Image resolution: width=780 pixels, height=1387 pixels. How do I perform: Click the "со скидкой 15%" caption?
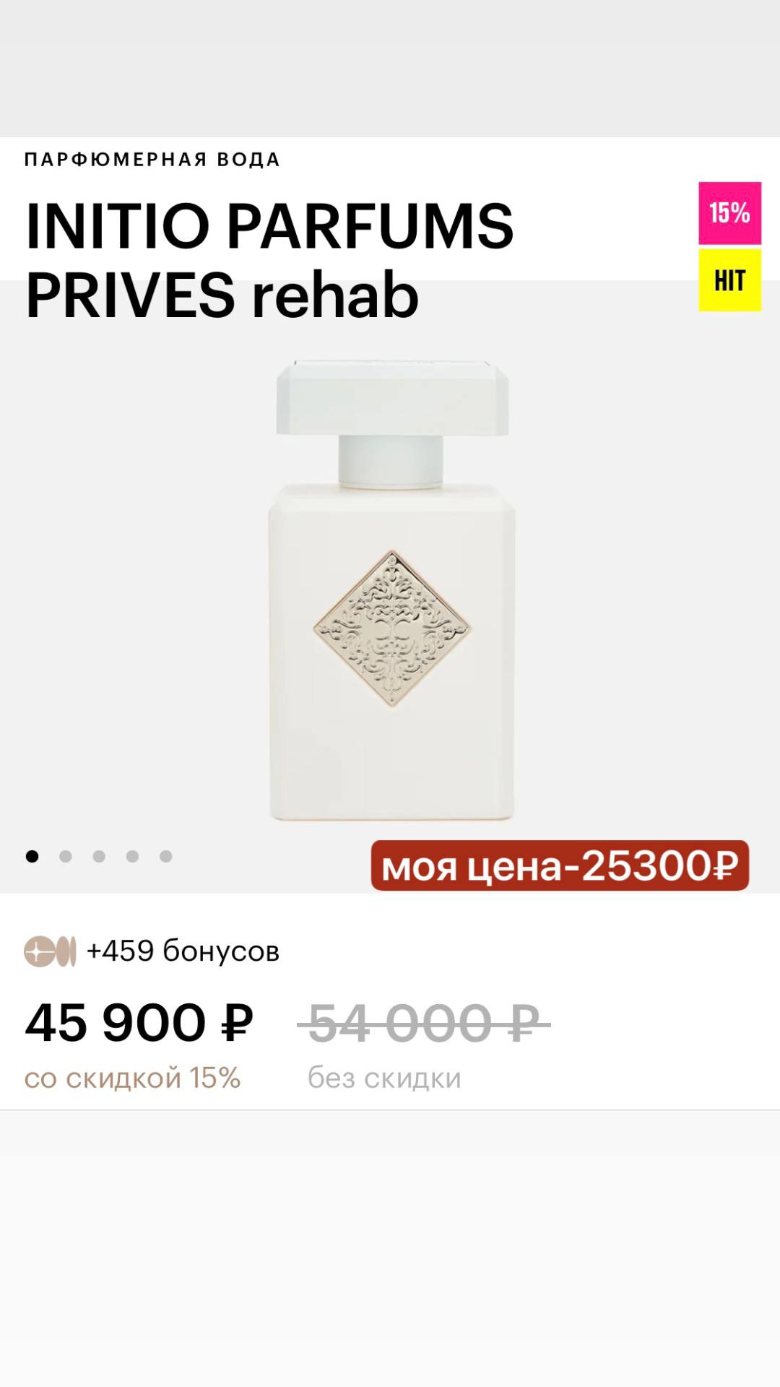[x=132, y=1078]
